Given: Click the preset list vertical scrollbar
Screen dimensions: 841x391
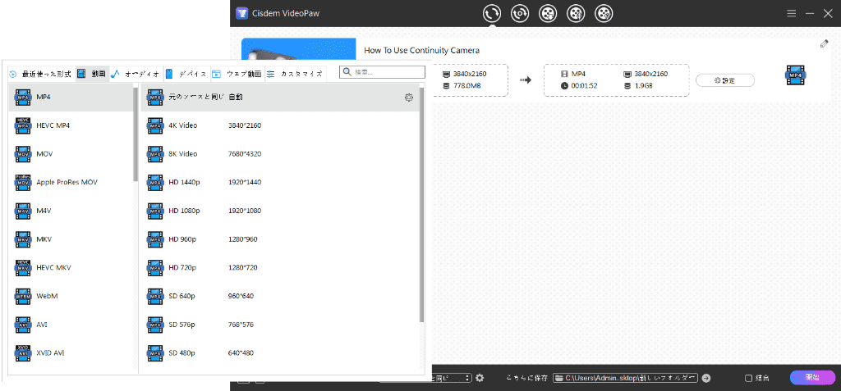Looking at the screenshot, I should [421, 205].
